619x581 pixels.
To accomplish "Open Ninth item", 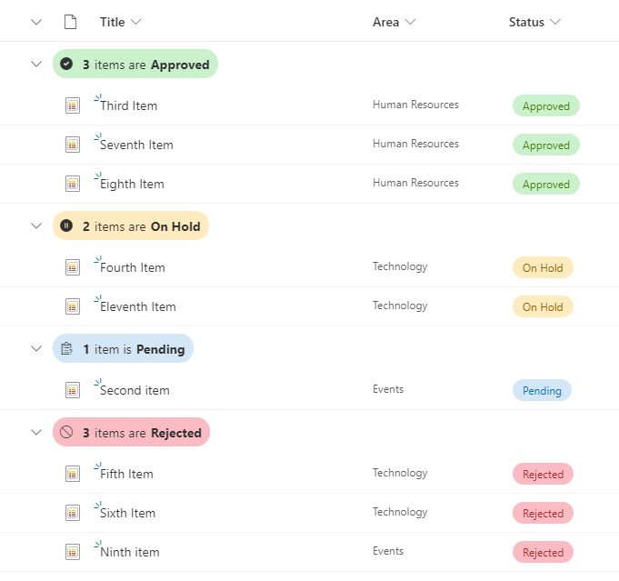I will (x=129, y=552).
